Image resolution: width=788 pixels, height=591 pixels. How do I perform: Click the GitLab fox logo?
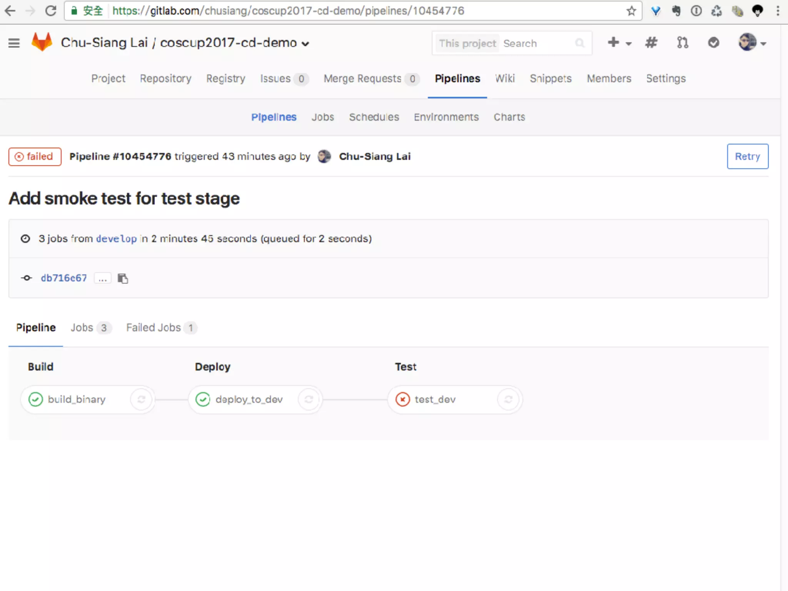point(42,42)
